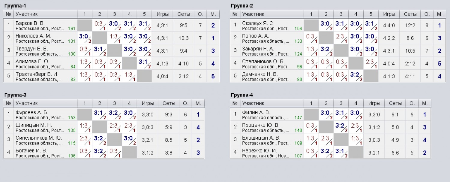The height and width of the screenshot is (182, 450).
Task: Click the Группа-4 heading
Action: click(242, 95)
